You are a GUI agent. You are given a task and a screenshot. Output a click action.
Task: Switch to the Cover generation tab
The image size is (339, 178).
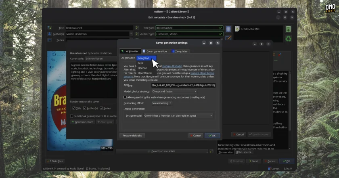155,51
